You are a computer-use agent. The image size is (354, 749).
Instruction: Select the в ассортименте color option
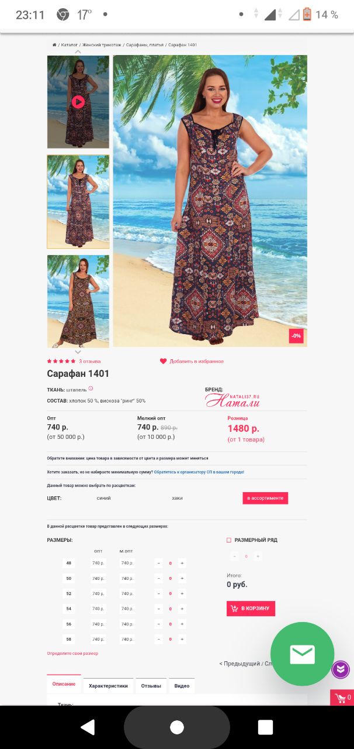(265, 498)
